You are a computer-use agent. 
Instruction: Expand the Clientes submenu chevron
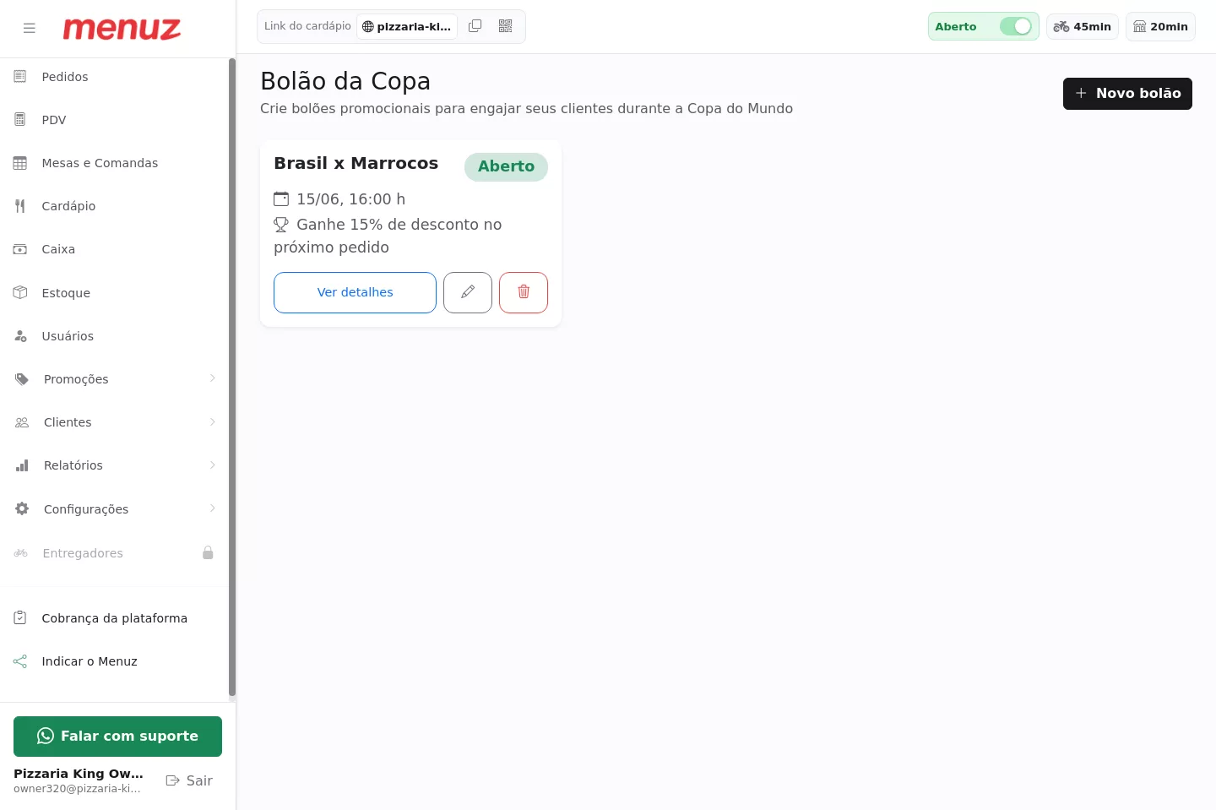pos(213,421)
